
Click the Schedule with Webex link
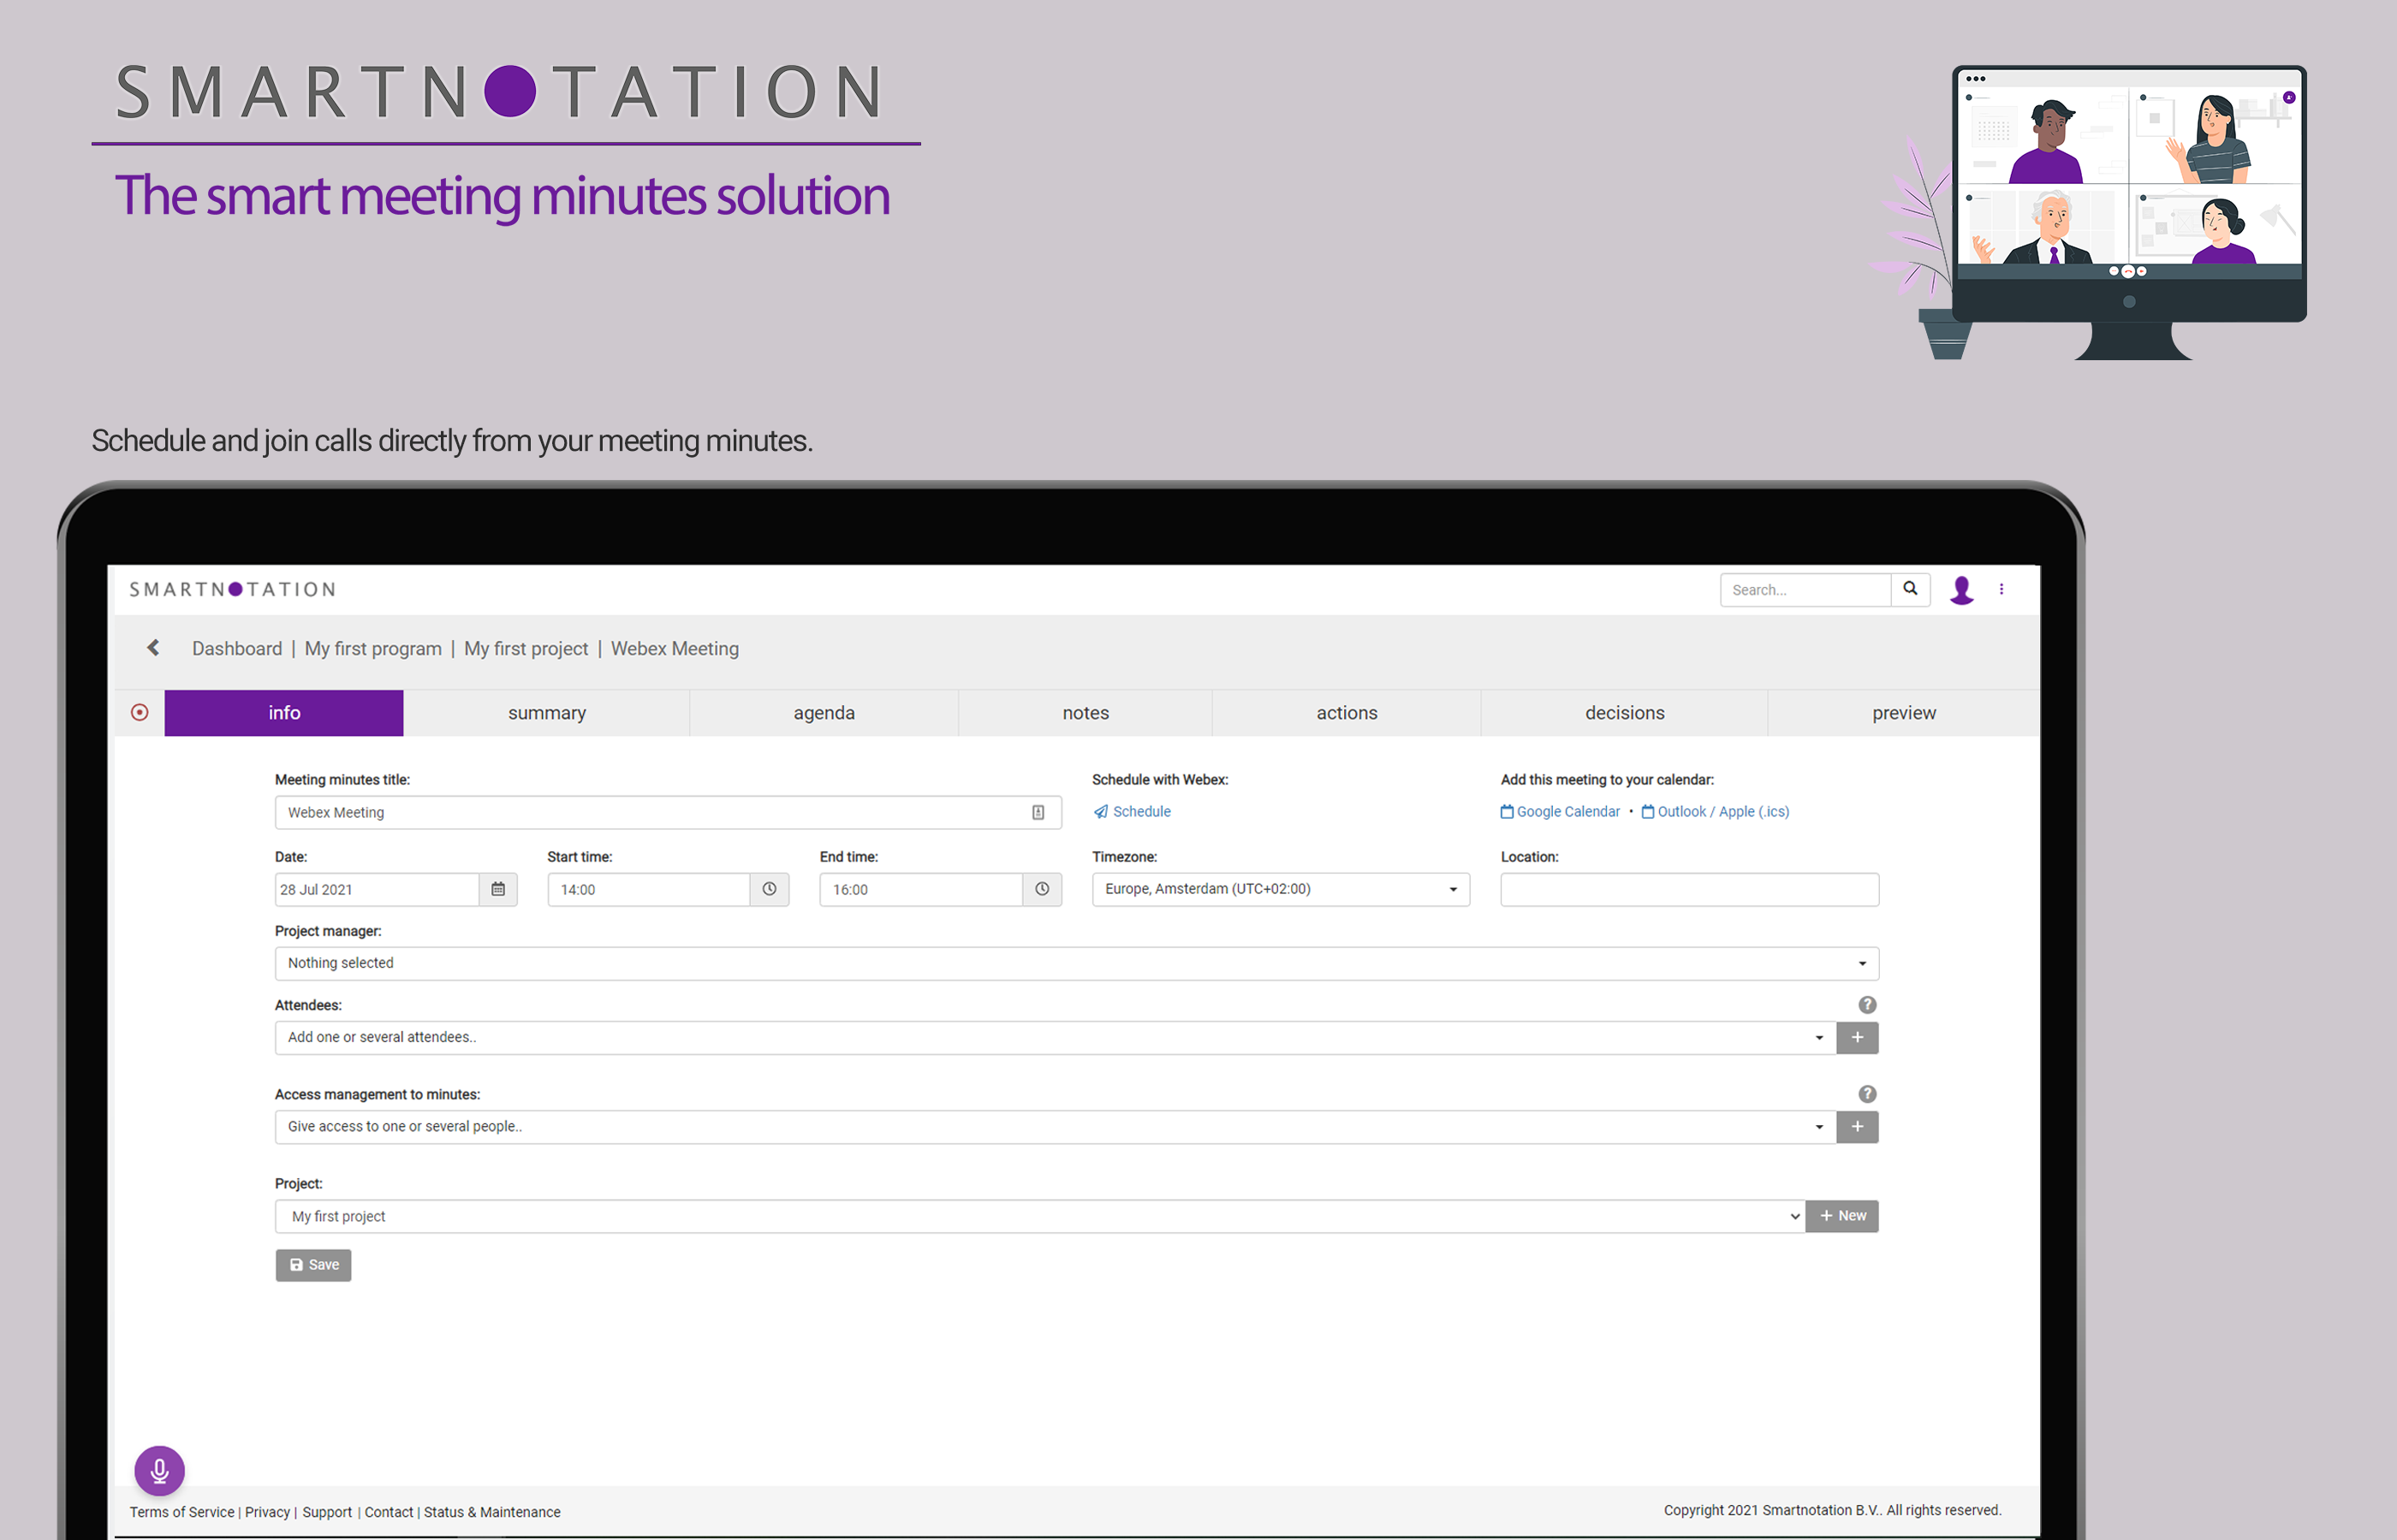tap(1132, 811)
